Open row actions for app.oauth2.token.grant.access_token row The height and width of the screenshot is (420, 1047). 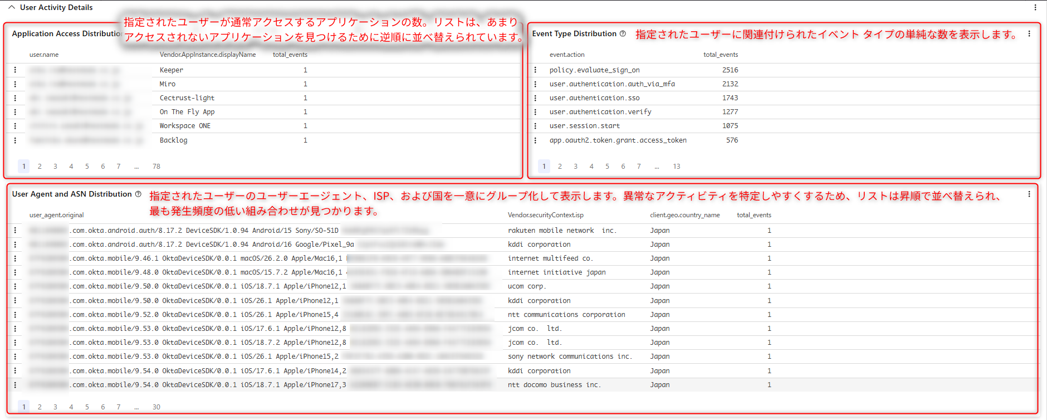click(535, 140)
